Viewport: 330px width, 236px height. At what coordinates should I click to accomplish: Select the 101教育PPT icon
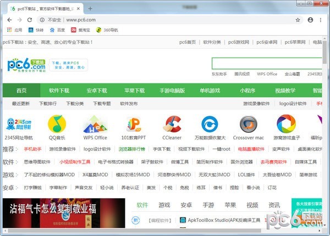coord(133,124)
